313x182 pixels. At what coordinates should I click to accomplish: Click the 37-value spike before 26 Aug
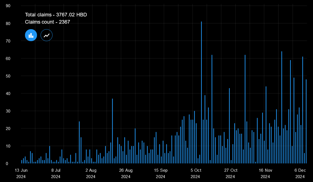coord(112,131)
